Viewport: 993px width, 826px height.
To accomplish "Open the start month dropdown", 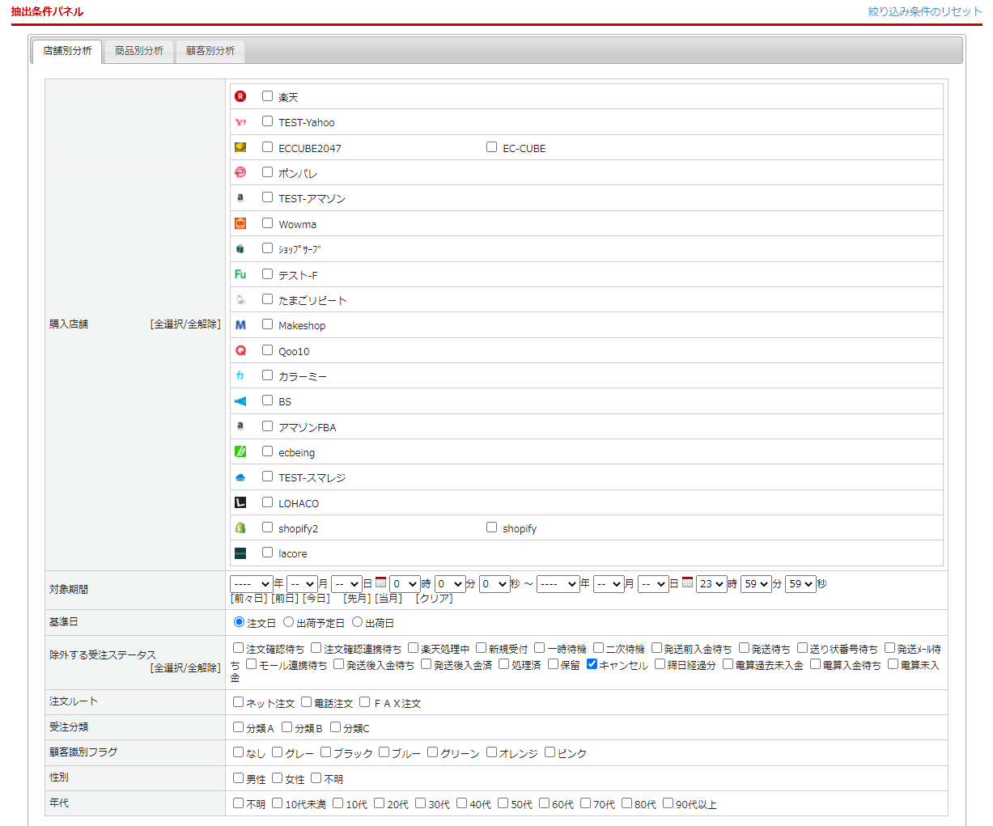I will (x=302, y=584).
